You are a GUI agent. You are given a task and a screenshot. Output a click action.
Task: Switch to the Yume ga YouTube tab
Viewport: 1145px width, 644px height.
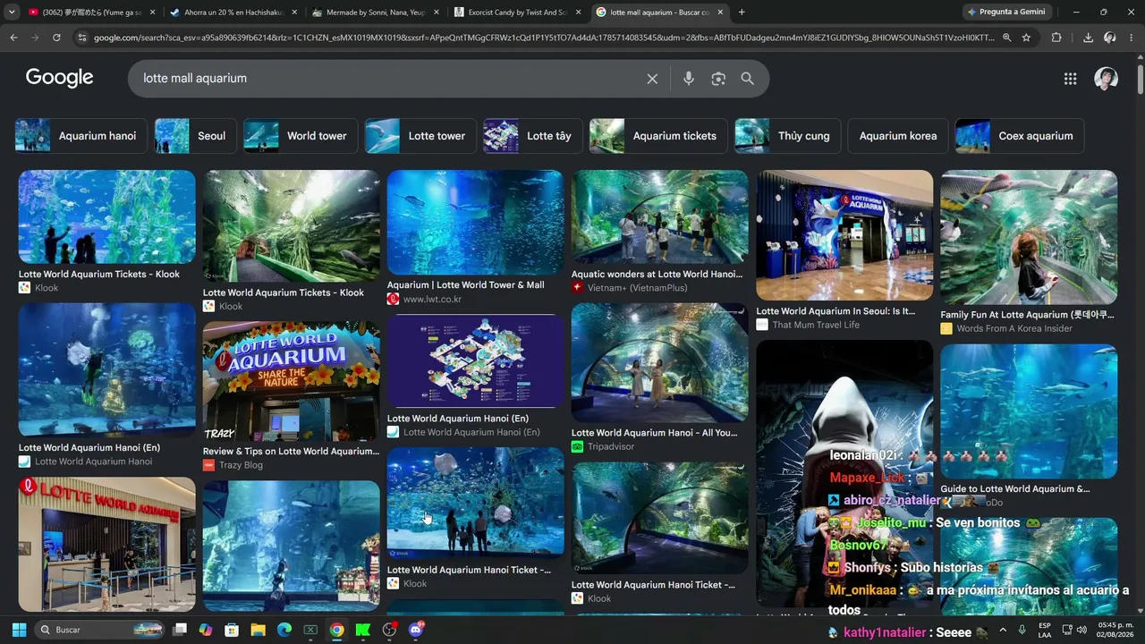91,13
